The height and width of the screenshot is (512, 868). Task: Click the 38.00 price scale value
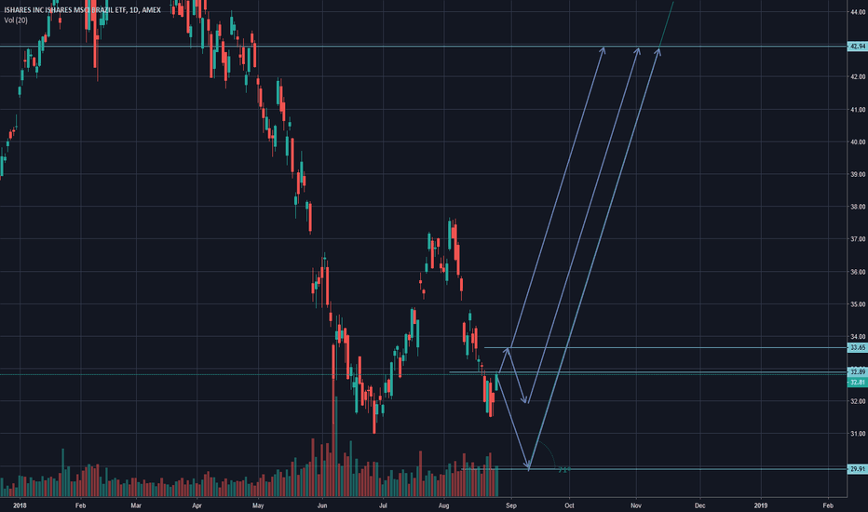coord(858,207)
